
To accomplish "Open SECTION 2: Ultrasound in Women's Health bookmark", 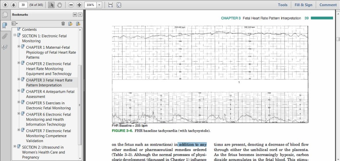I will pyautogui.click(x=43, y=152).
